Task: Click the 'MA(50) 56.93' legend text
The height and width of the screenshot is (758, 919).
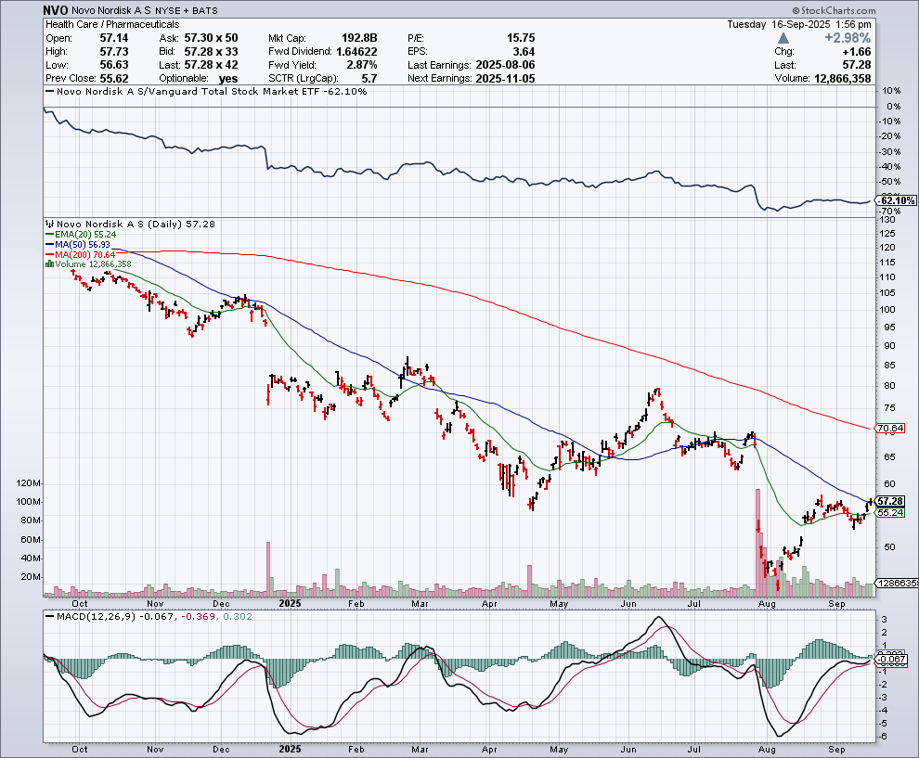Action: [82, 244]
